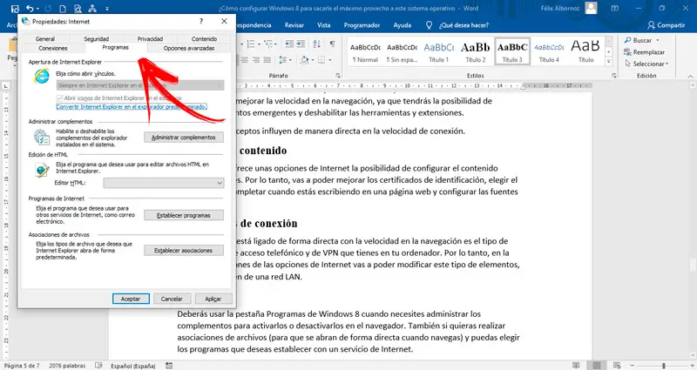
Task: Justify the paragraph text
Action: click(x=267, y=59)
